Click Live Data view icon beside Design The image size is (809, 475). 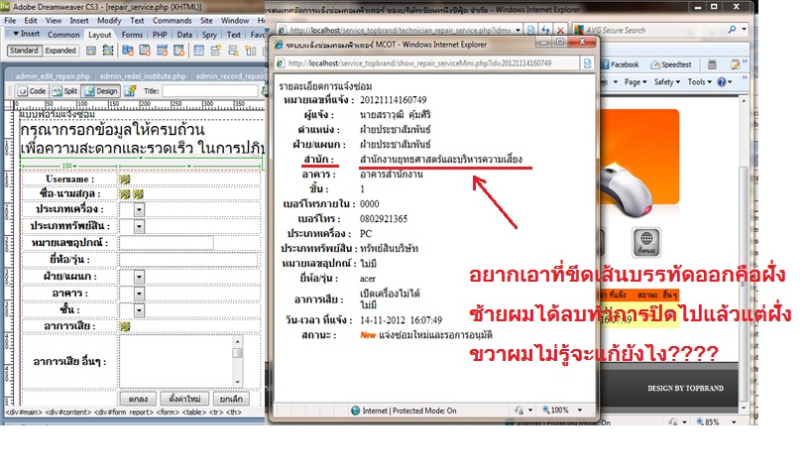130,91
